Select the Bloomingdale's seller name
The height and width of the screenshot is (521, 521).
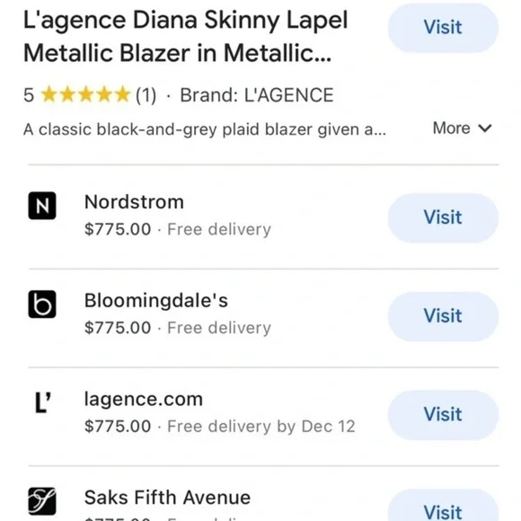point(156,301)
